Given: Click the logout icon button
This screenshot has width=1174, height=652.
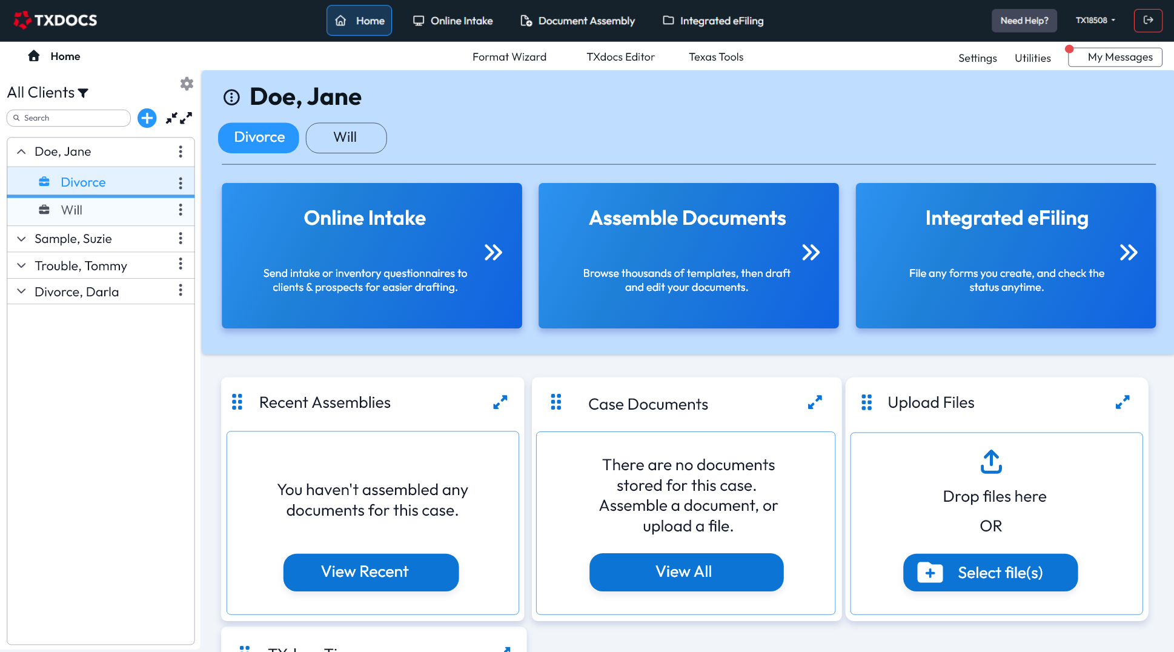Looking at the screenshot, I should [1148, 20].
